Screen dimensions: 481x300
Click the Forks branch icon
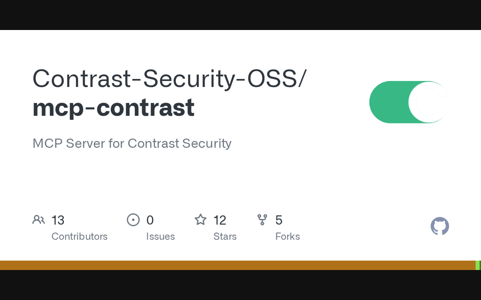click(262, 220)
